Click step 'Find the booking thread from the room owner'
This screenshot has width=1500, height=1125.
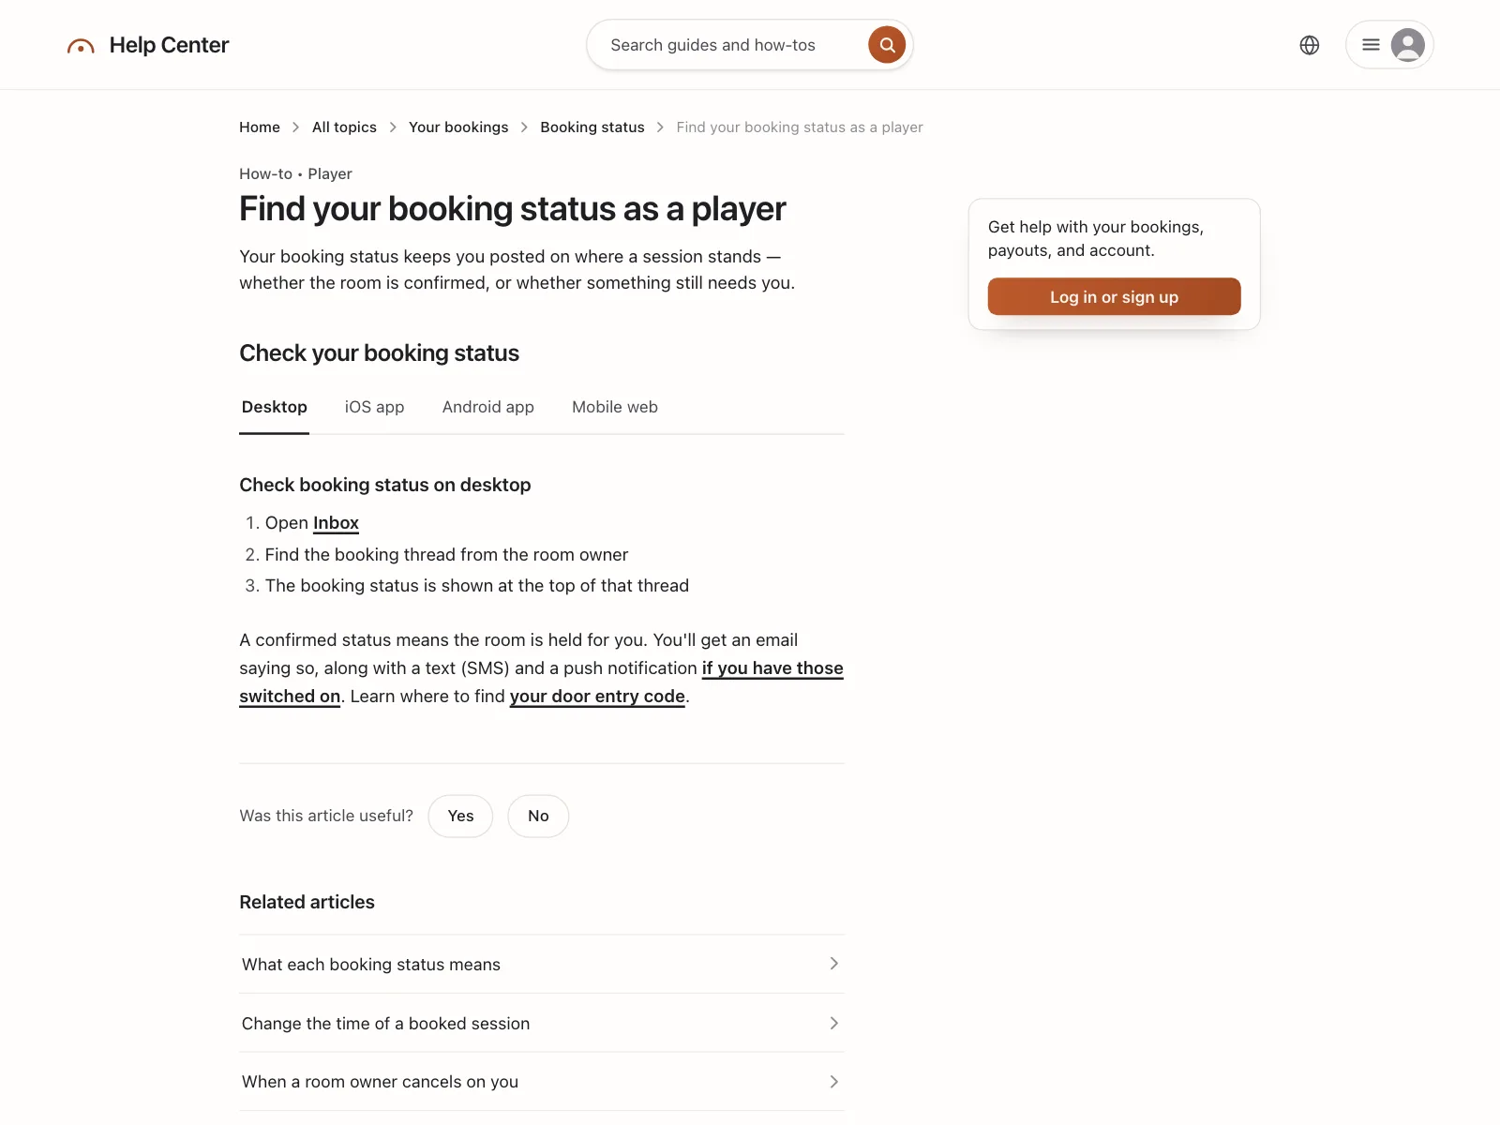tap(446, 555)
